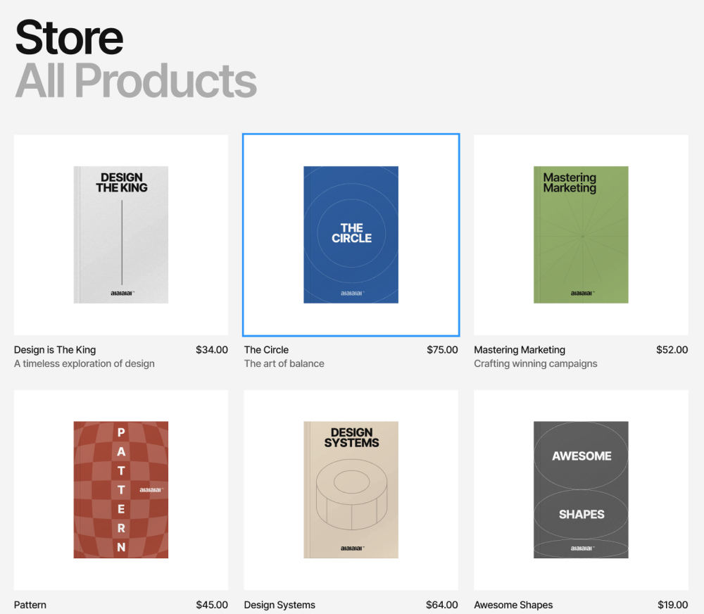Open the Awesome Shapes product title
This screenshot has width=704, height=614.
[x=513, y=605]
